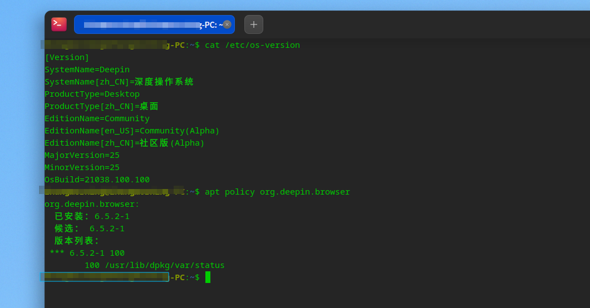Click the 'MinorVersion=25' line
Image resolution: width=590 pixels, height=308 pixels.
coord(82,167)
